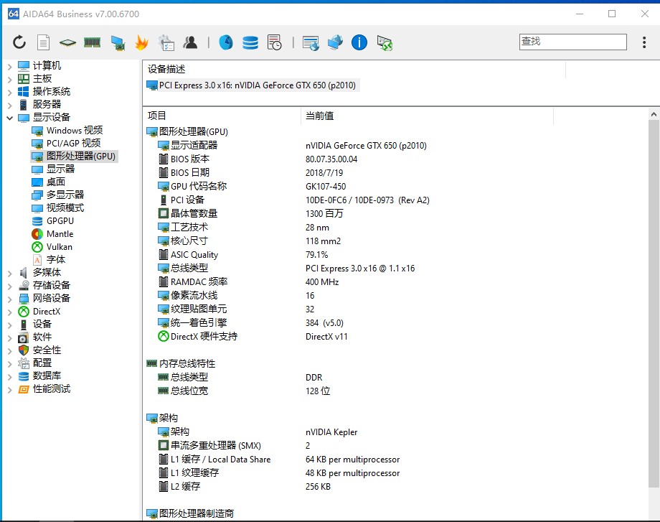Maximize the AIDA64 window
The width and height of the screenshot is (660, 522).
(x=612, y=14)
